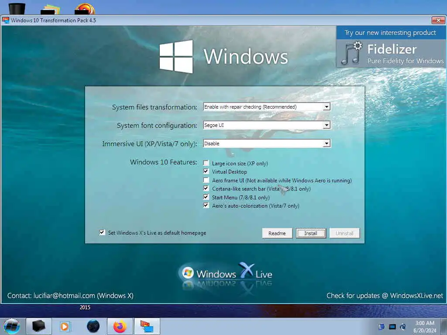The height and width of the screenshot is (335, 447).
Task: Open the stacked papers desktop icon
Action: pyautogui.click(x=51, y=9)
